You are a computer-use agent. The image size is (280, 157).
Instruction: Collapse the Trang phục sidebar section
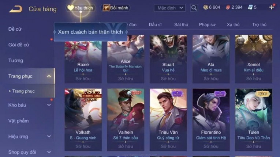(49, 76)
